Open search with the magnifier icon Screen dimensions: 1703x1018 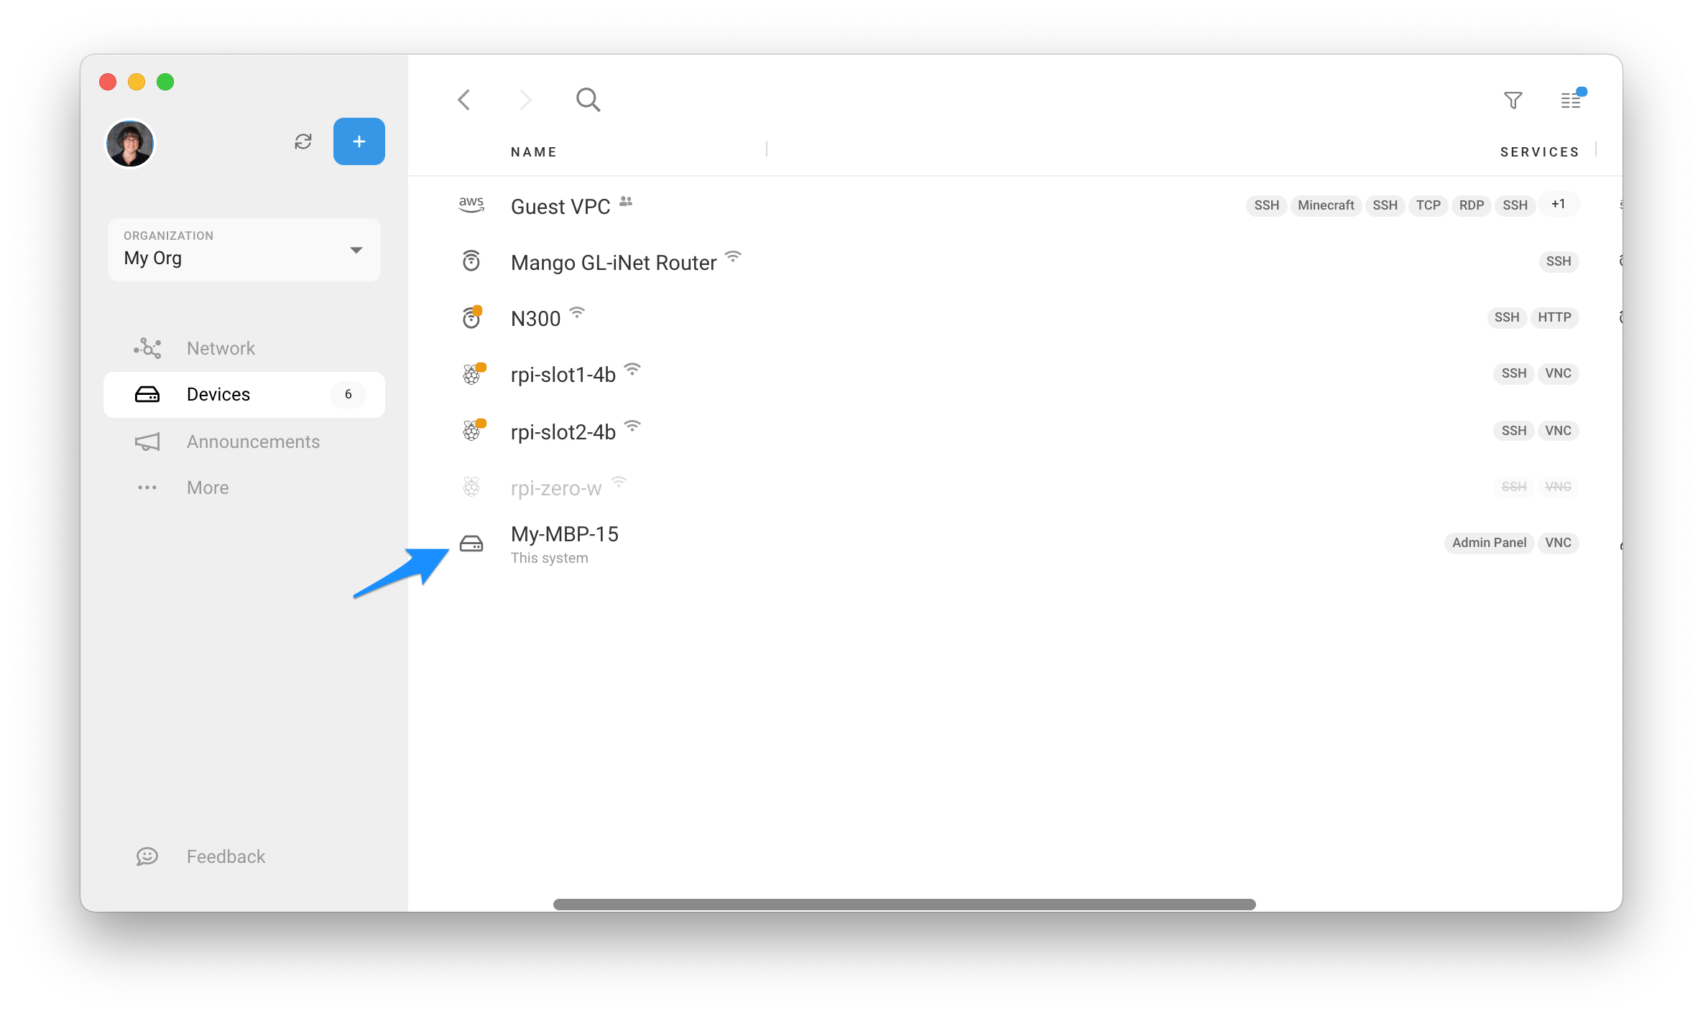(x=589, y=100)
